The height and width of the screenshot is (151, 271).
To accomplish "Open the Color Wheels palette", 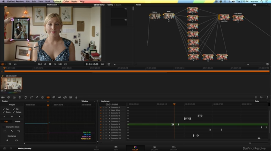I will click(x=9, y=98).
